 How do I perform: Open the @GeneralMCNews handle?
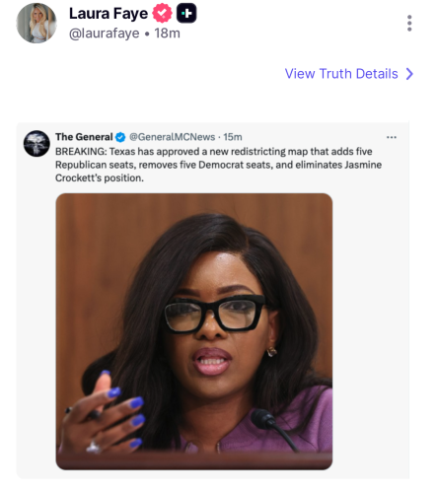(172, 137)
